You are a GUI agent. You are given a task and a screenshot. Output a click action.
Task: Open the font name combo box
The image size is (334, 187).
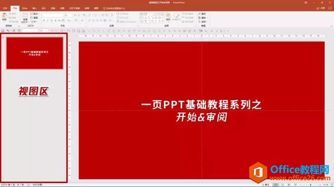tap(53, 15)
